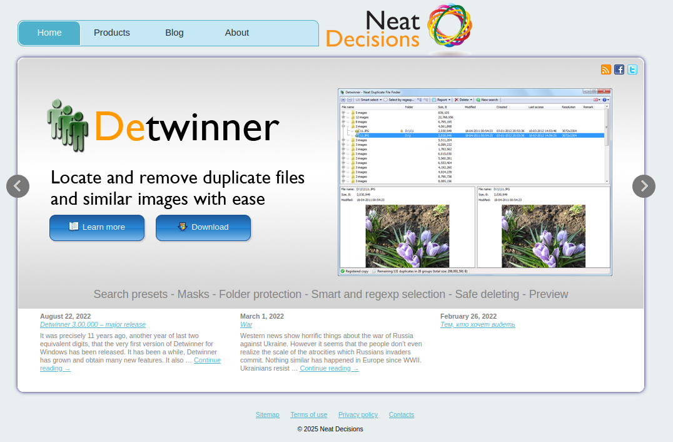
Task: Go to the Blog page
Action: tap(175, 33)
